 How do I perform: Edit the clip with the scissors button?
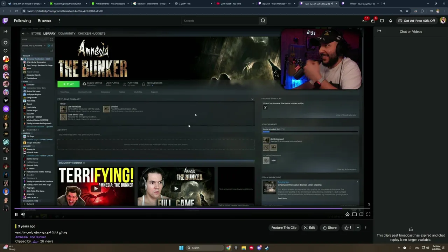tap(309, 227)
